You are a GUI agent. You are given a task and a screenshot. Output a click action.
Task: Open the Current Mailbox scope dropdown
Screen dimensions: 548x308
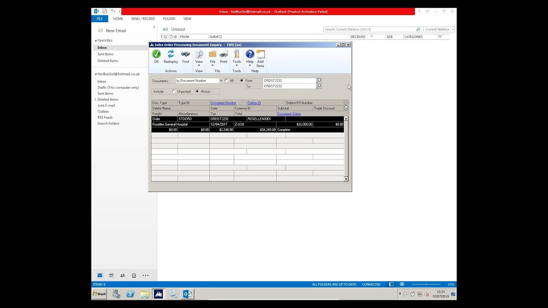tap(439, 30)
